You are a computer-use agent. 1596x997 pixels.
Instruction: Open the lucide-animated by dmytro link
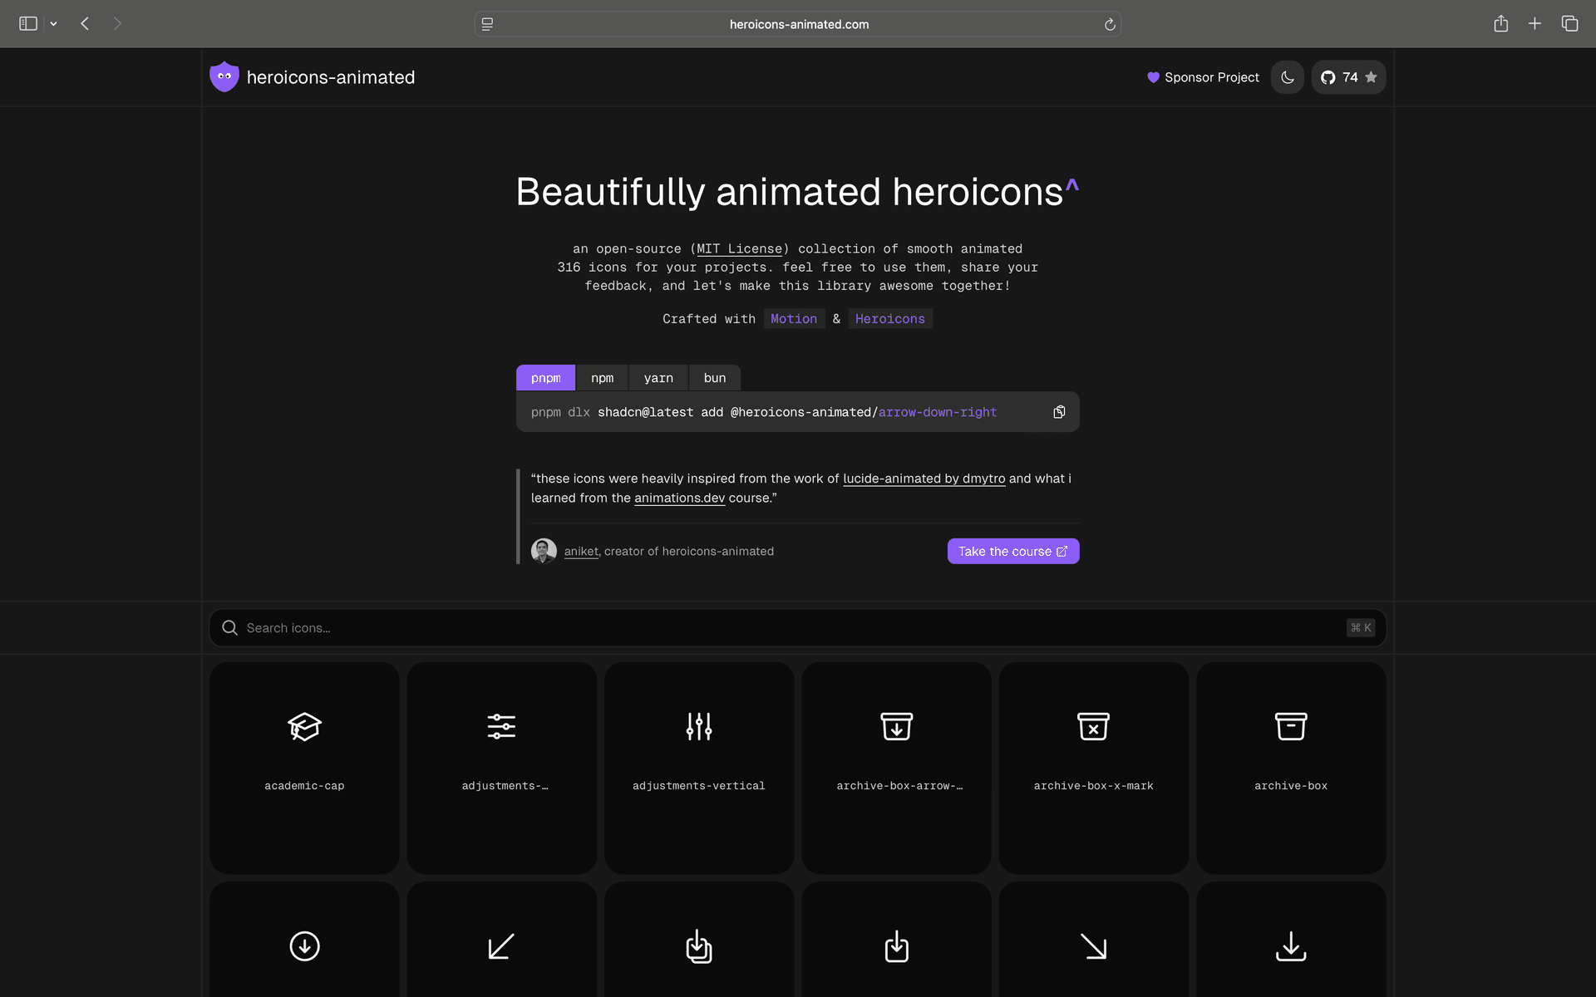pyautogui.click(x=924, y=479)
